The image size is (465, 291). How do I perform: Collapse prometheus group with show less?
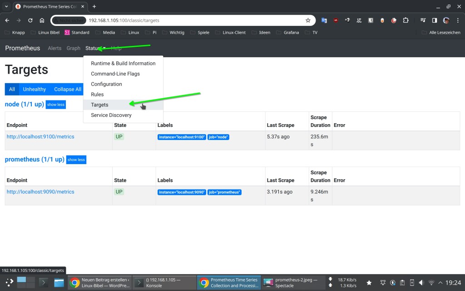click(76, 160)
